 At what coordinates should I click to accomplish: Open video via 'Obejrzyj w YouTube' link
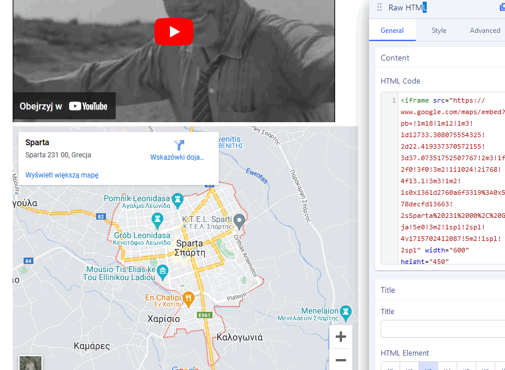[x=64, y=106]
